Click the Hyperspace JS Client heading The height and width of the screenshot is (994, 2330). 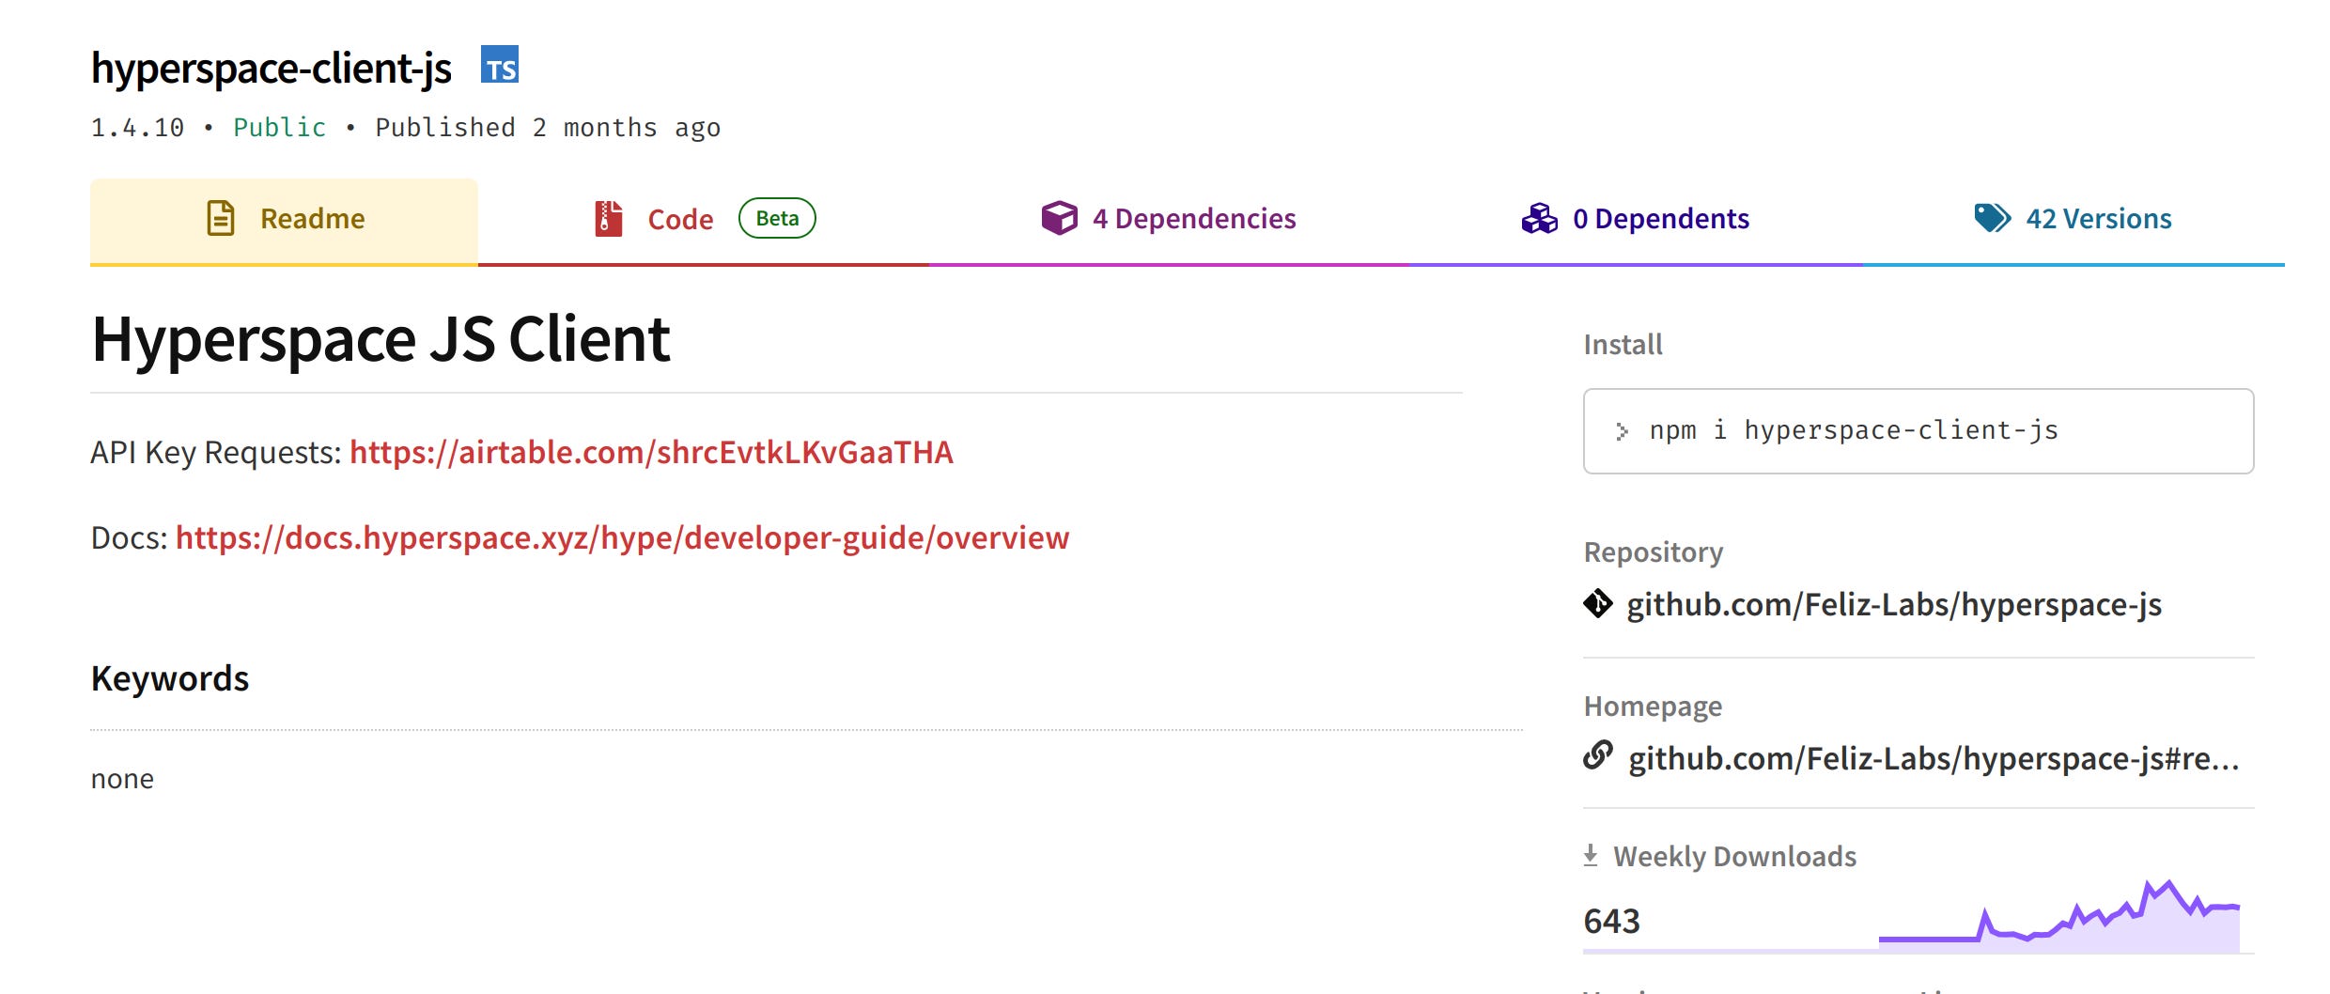[381, 339]
